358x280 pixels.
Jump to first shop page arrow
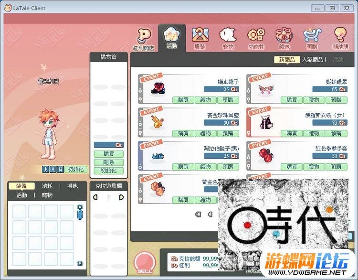tap(198, 214)
